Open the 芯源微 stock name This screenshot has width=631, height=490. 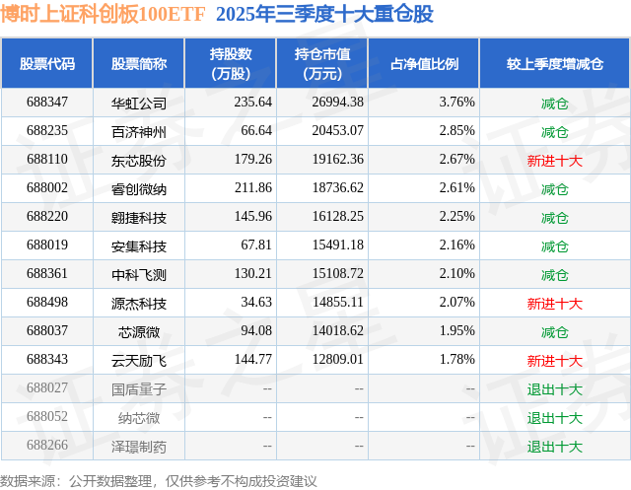coord(139,332)
